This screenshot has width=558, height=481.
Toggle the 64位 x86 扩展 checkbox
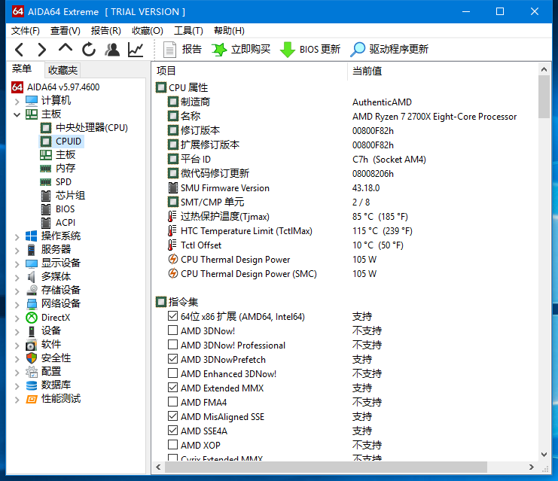(x=172, y=316)
